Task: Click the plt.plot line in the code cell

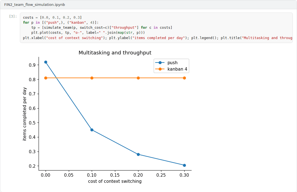Action: point(88,33)
